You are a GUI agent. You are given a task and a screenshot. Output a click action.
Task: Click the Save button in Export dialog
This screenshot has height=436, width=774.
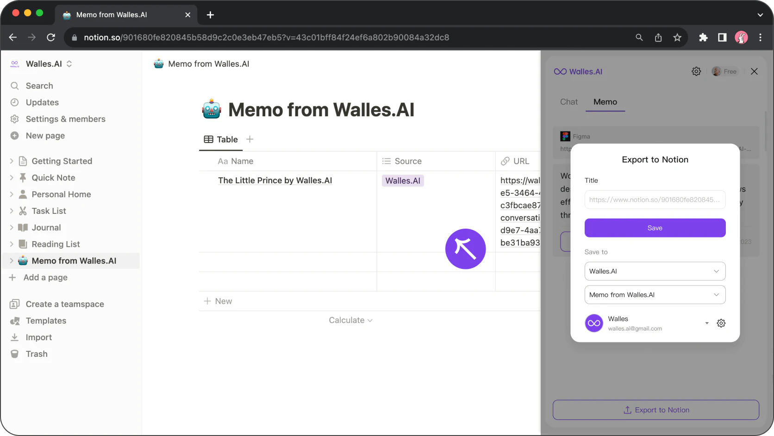coord(655,228)
